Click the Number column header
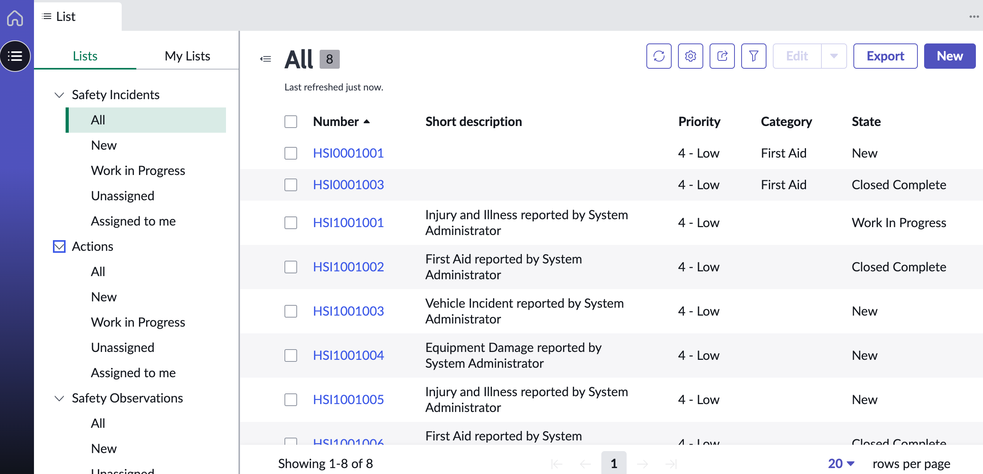 click(336, 122)
